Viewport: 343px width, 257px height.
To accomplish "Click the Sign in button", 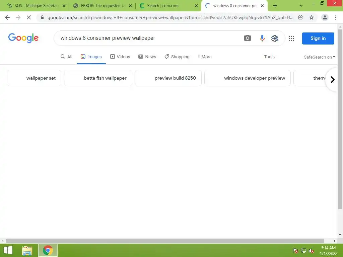I will tap(318, 38).
